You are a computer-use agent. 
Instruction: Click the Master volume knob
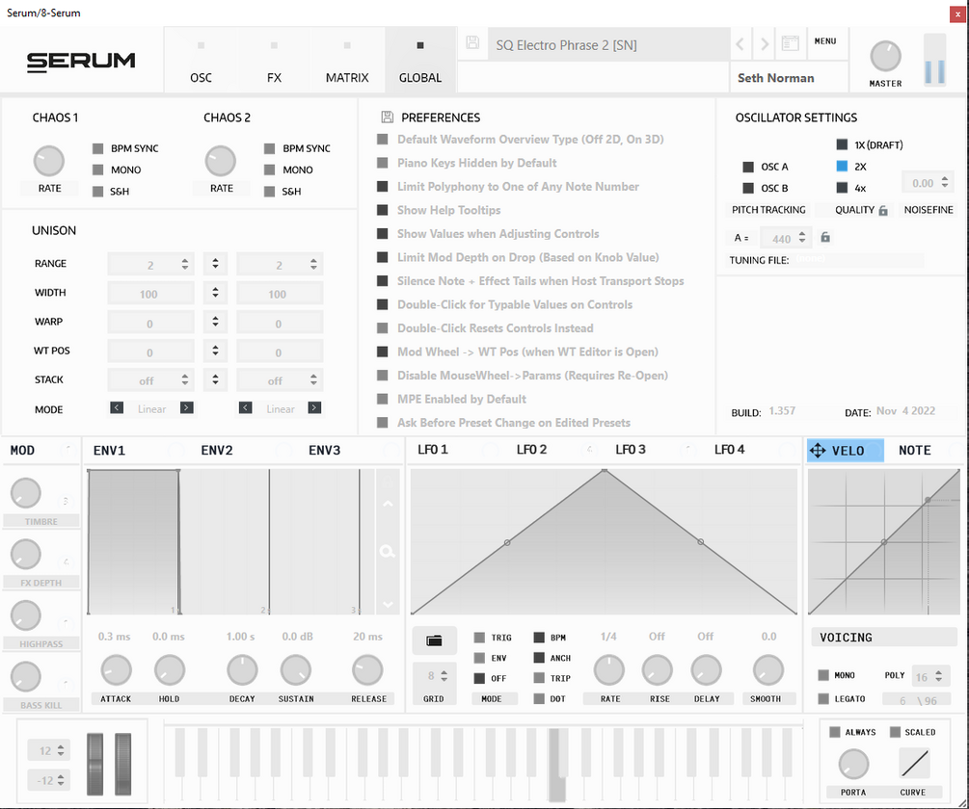(885, 56)
